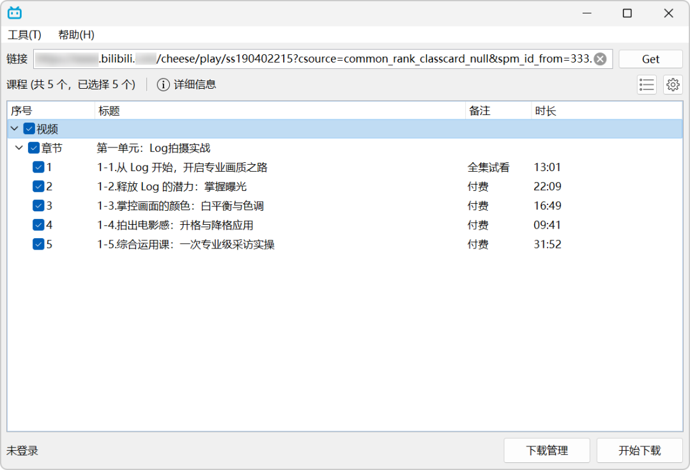Click the bilibili app logo icon
Viewport: 690px width, 470px height.
(15, 13)
